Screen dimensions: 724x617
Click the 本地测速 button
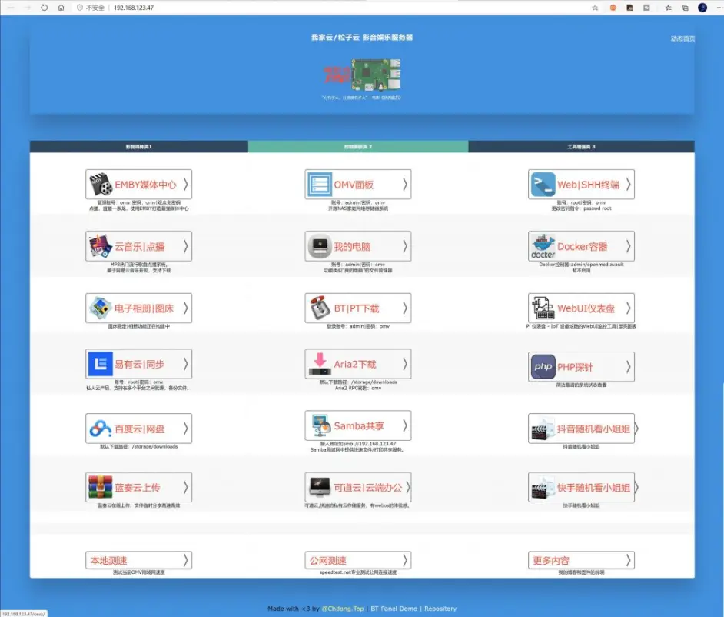point(138,560)
